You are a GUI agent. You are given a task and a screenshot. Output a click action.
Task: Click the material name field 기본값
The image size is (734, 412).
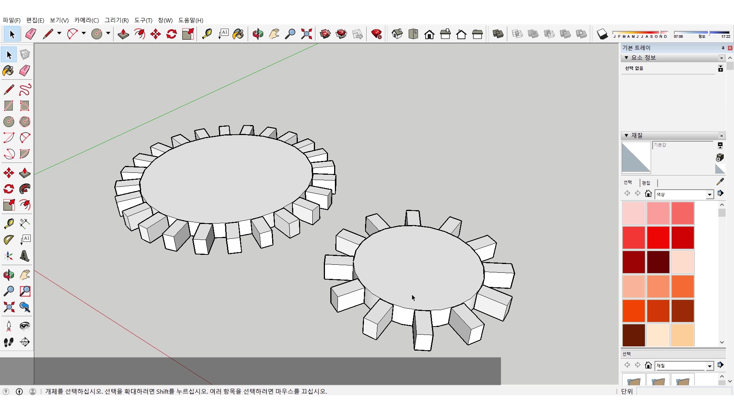[682, 145]
